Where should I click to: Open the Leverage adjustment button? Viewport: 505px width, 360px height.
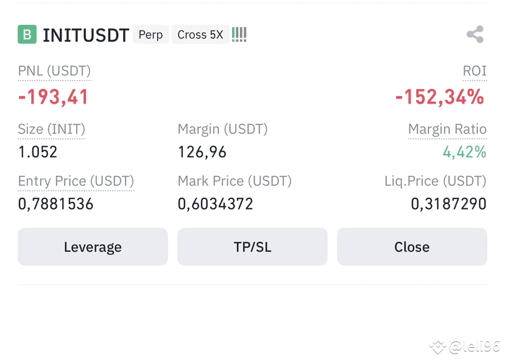tap(93, 247)
